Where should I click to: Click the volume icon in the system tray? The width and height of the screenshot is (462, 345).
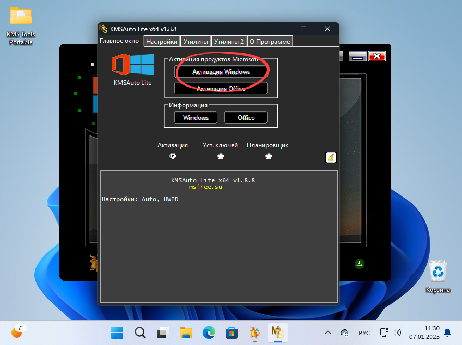(397, 332)
